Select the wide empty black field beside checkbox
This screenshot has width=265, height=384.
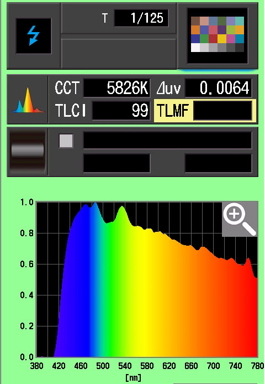[x=167, y=140]
